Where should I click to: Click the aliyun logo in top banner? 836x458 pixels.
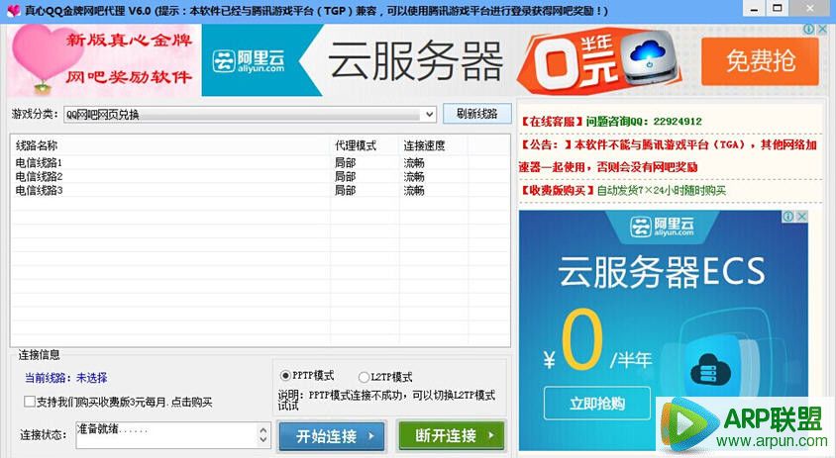249,61
